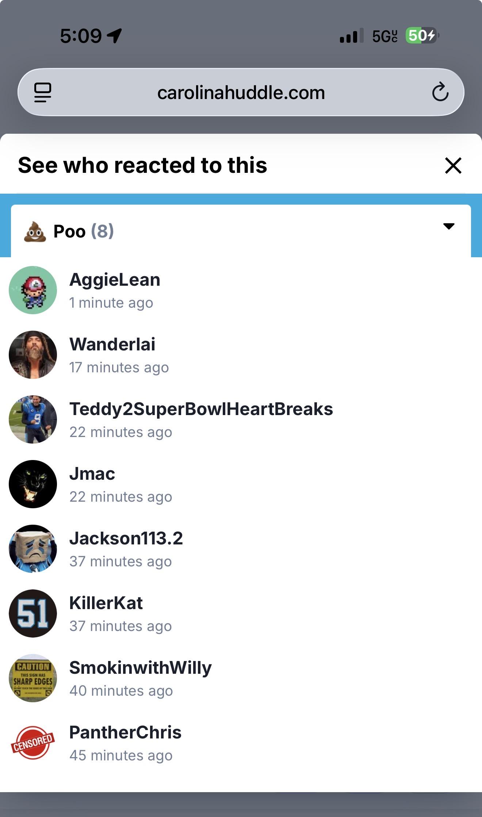The height and width of the screenshot is (817, 482).
Task: Select the KillerKat username
Action: [106, 603]
